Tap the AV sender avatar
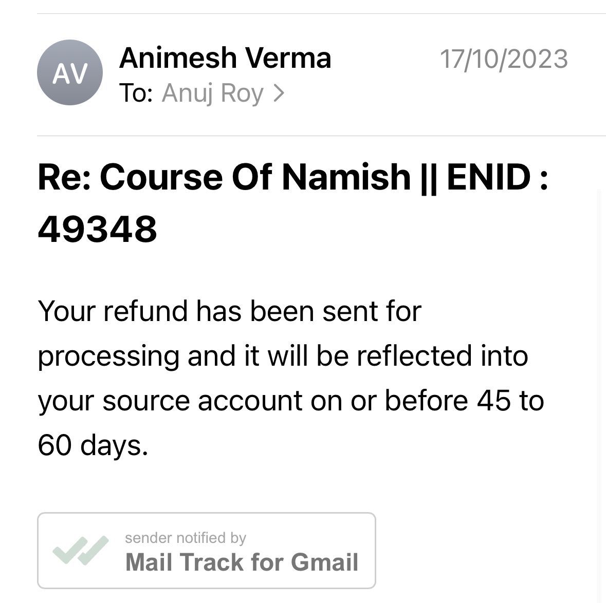This screenshot has width=606, height=603. pos(69,73)
